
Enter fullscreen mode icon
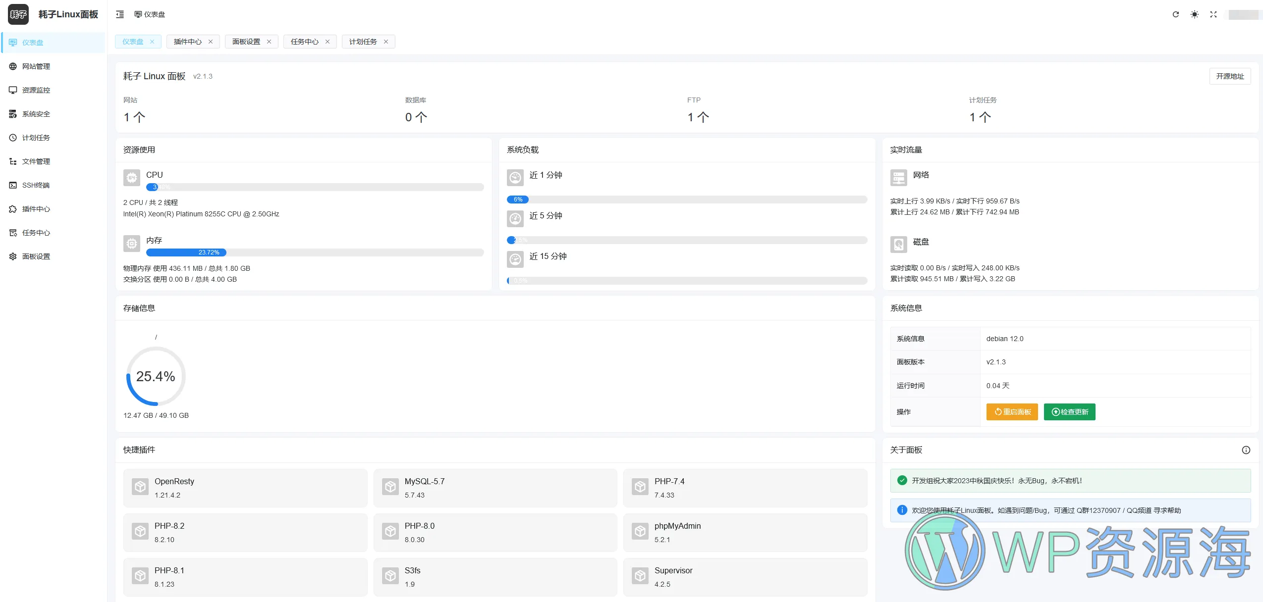1213,14
